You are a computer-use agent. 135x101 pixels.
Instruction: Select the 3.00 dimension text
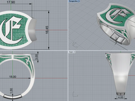[x=36, y=57]
